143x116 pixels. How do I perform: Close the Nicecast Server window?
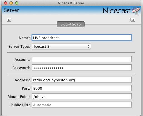coord(6,3)
